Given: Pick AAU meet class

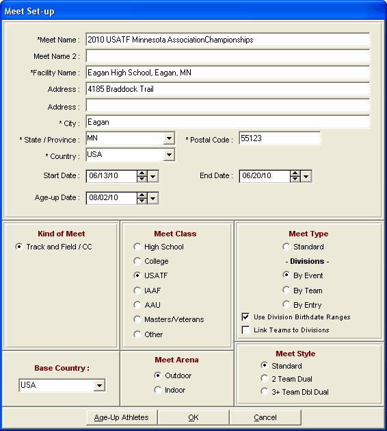Looking at the screenshot, I should (137, 305).
